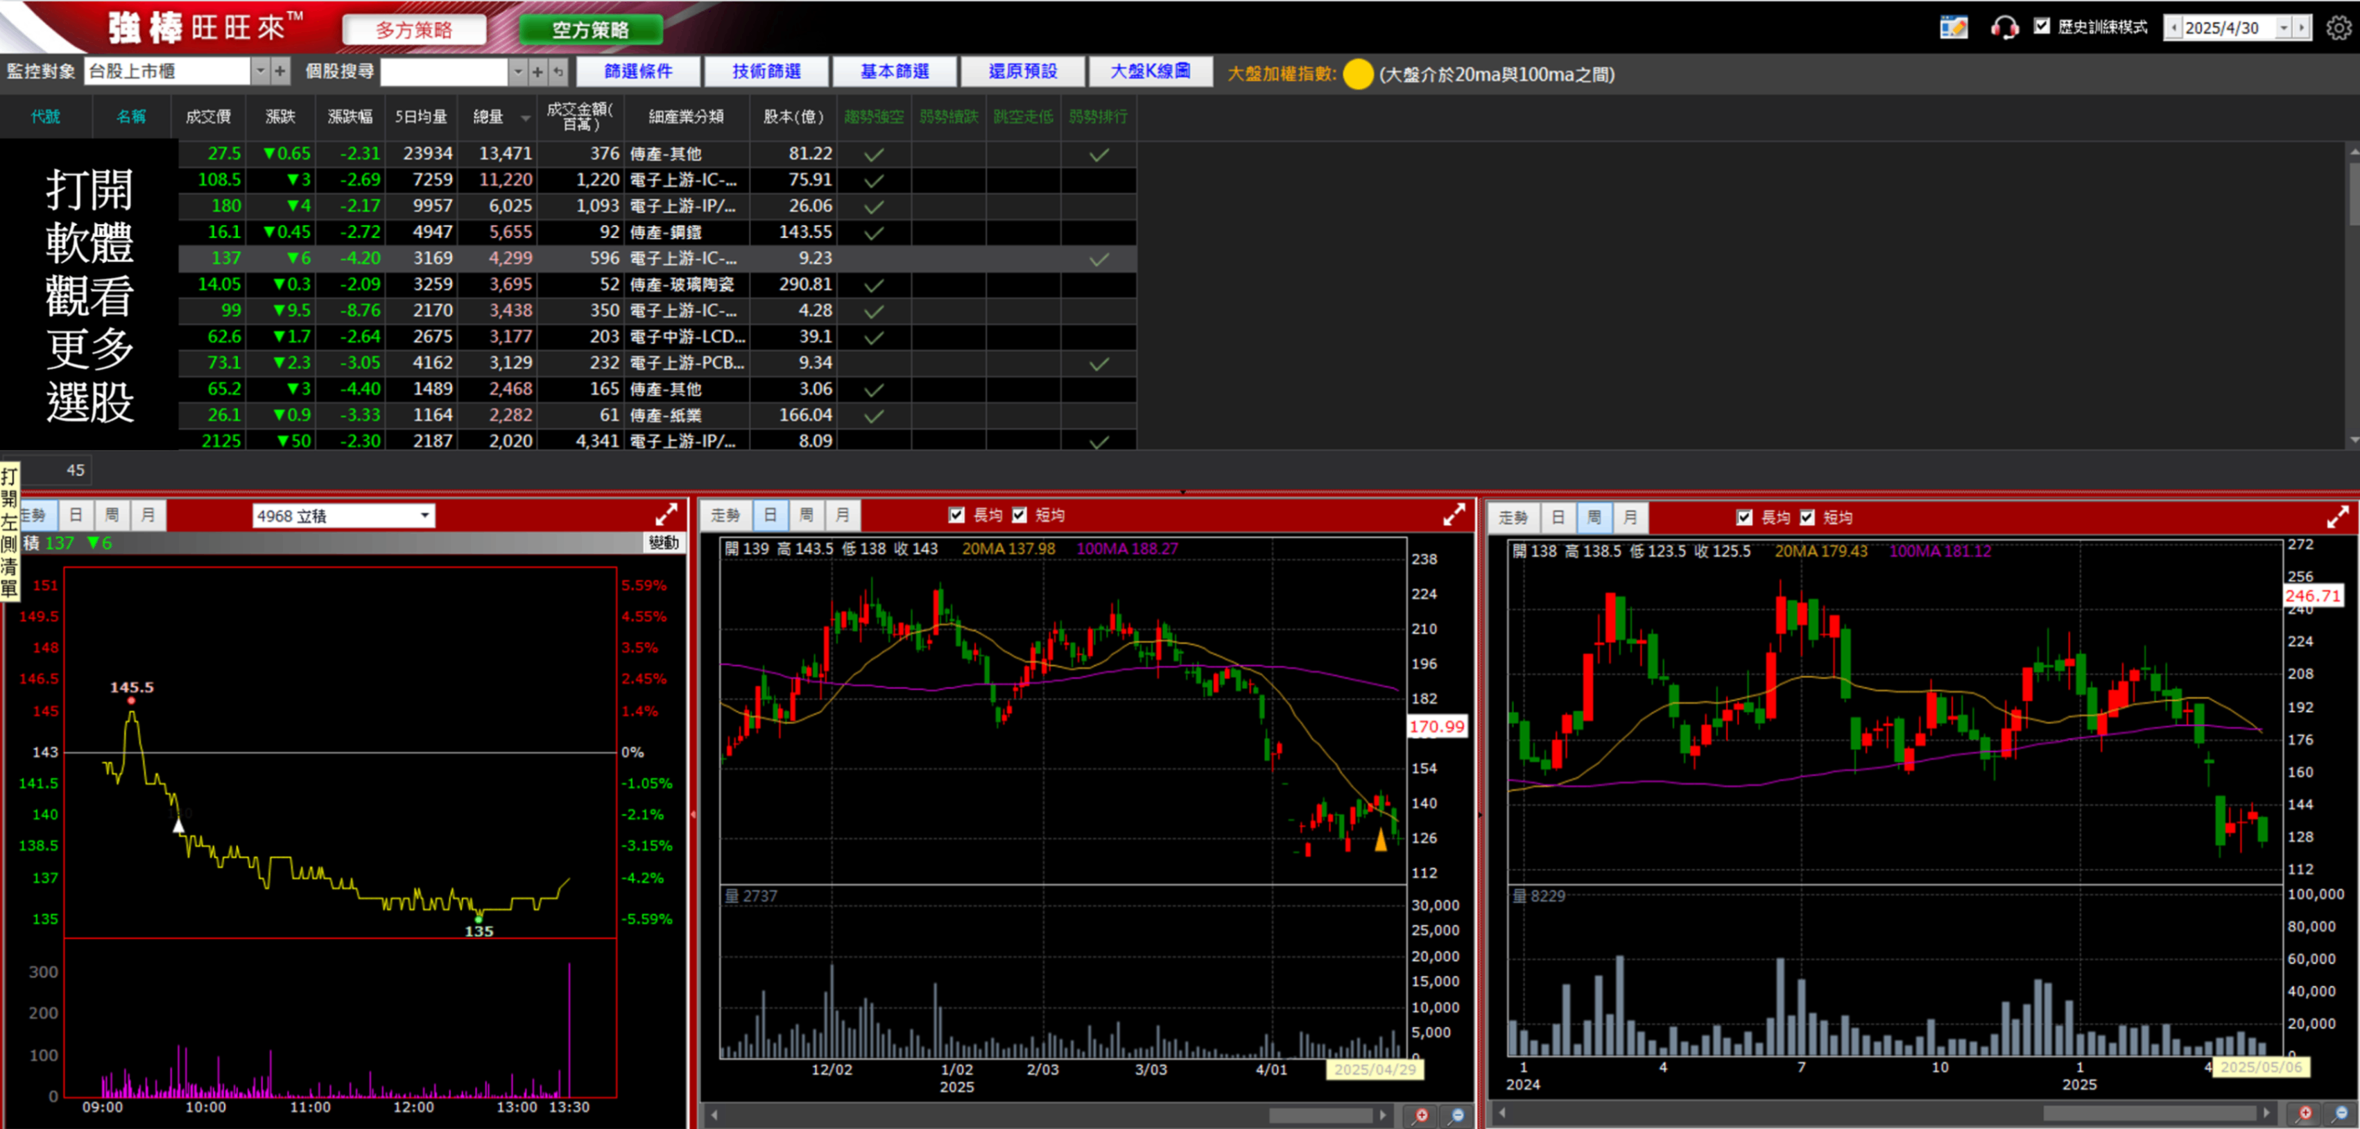Toggle 長均 checkbox on daily chart
This screenshot has width=2360, height=1129.
click(x=956, y=514)
